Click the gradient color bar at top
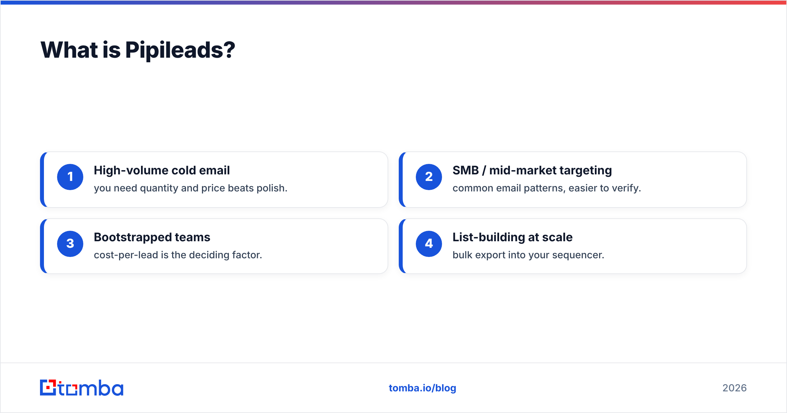The height and width of the screenshot is (413, 787). pos(393,2)
